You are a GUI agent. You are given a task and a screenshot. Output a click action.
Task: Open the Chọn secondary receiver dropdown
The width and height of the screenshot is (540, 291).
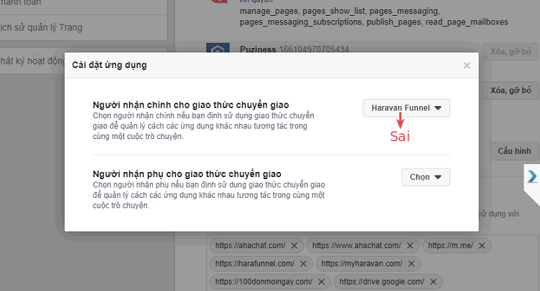[x=425, y=177]
